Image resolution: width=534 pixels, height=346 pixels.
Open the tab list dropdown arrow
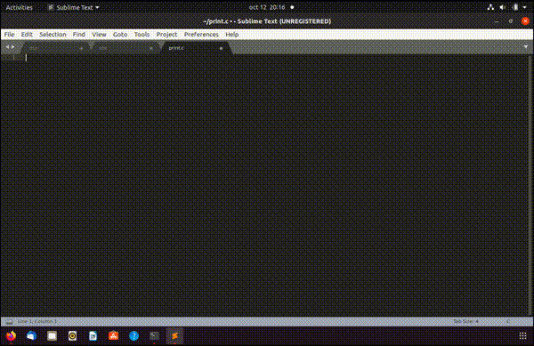(x=526, y=47)
